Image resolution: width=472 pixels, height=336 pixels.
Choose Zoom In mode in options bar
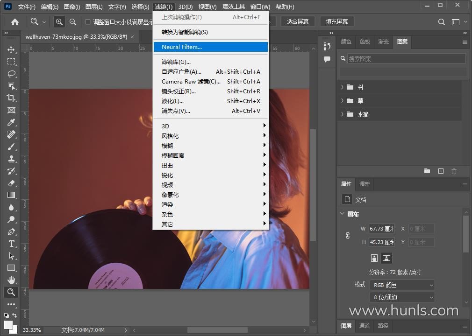pyautogui.click(x=59, y=21)
